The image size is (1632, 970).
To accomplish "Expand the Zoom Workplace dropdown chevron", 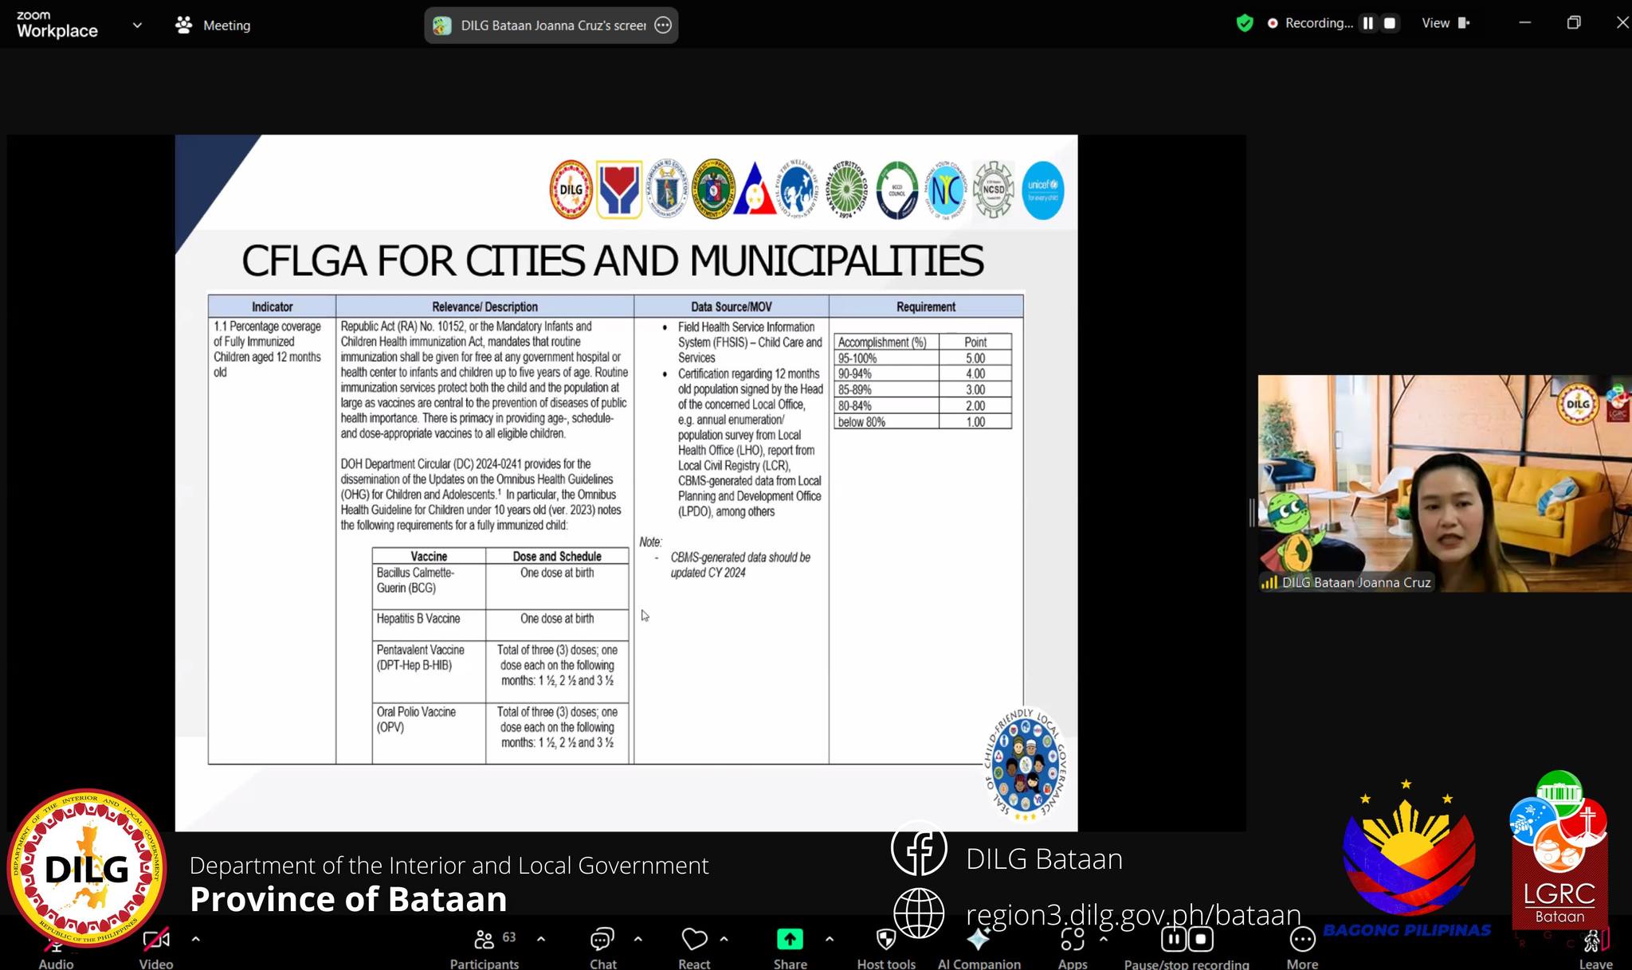I will [137, 25].
